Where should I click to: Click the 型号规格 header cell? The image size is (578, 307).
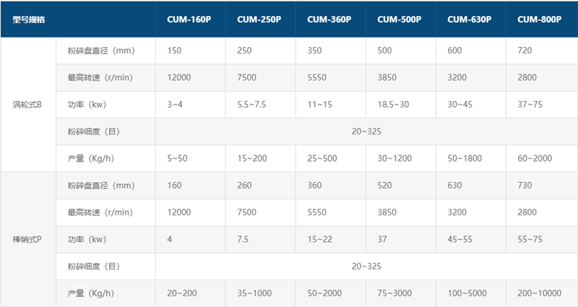(x=29, y=20)
